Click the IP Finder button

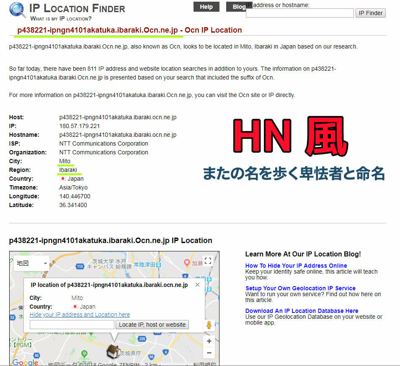pos(370,13)
